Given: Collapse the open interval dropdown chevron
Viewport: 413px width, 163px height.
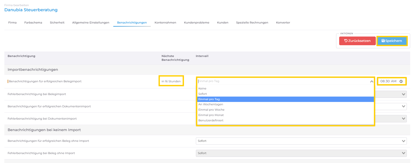Looking at the screenshot, I should (371, 81).
